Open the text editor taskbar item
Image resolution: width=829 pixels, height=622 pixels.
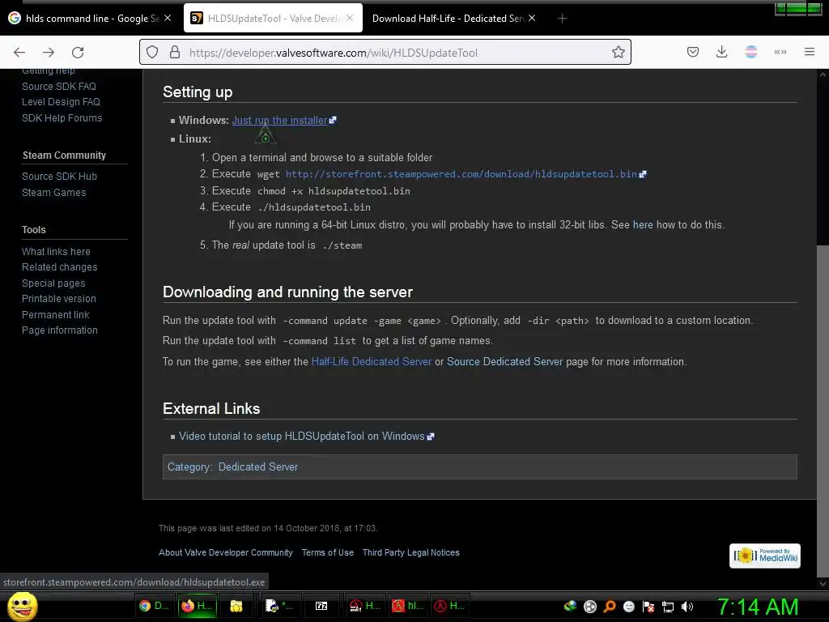click(x=278, y=606)
